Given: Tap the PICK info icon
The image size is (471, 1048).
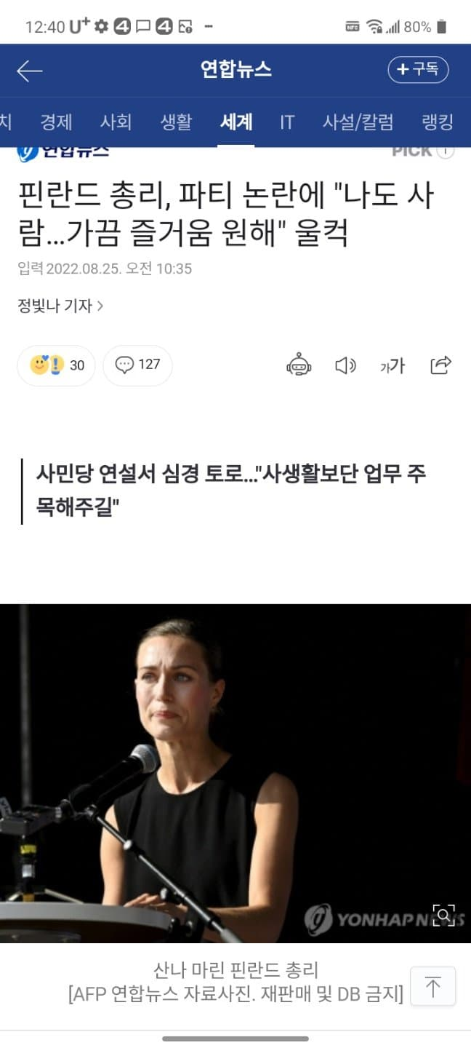Looking at the screenshot, I should (446, 151).
